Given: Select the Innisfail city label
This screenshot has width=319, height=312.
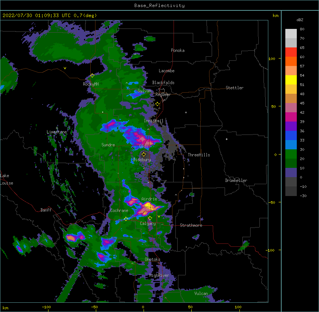Looking at the screenshot, I should coord(154,121).
